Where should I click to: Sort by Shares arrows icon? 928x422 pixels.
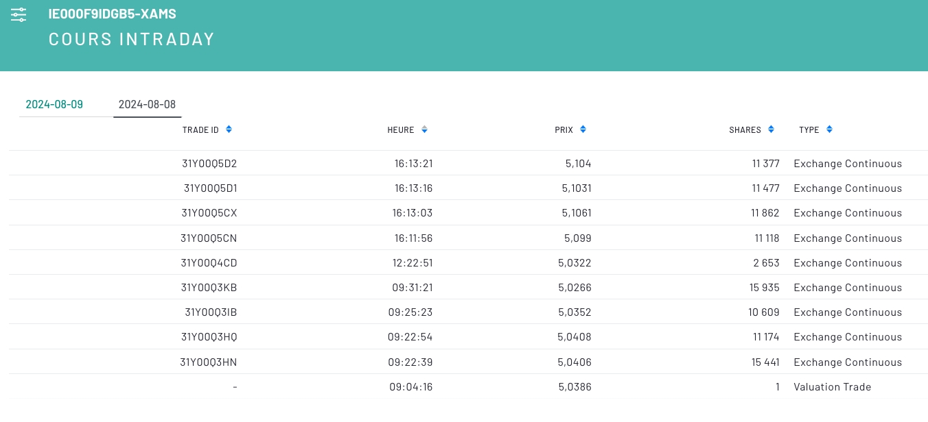[771, 129]
